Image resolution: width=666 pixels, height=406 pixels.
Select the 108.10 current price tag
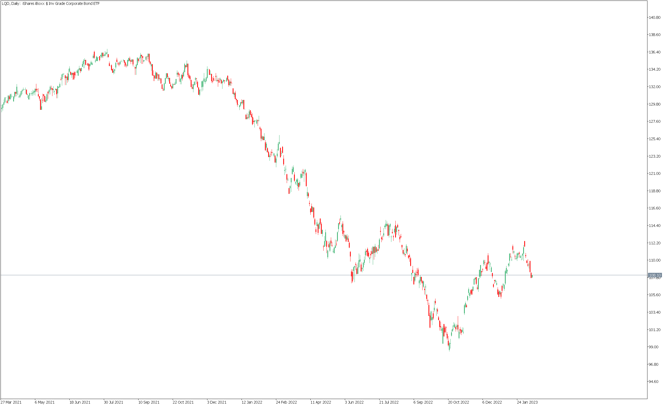[655, 275]
